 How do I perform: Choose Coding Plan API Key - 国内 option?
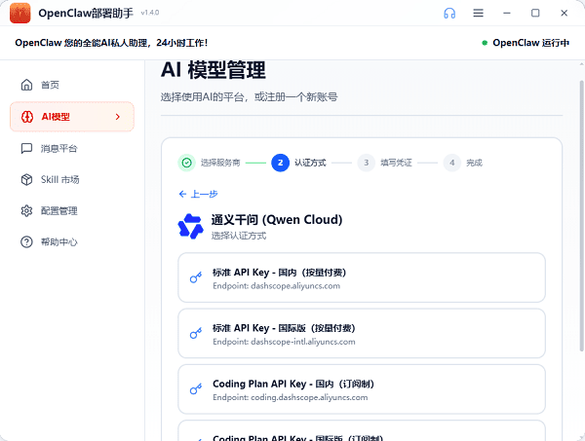click(362, 389)
